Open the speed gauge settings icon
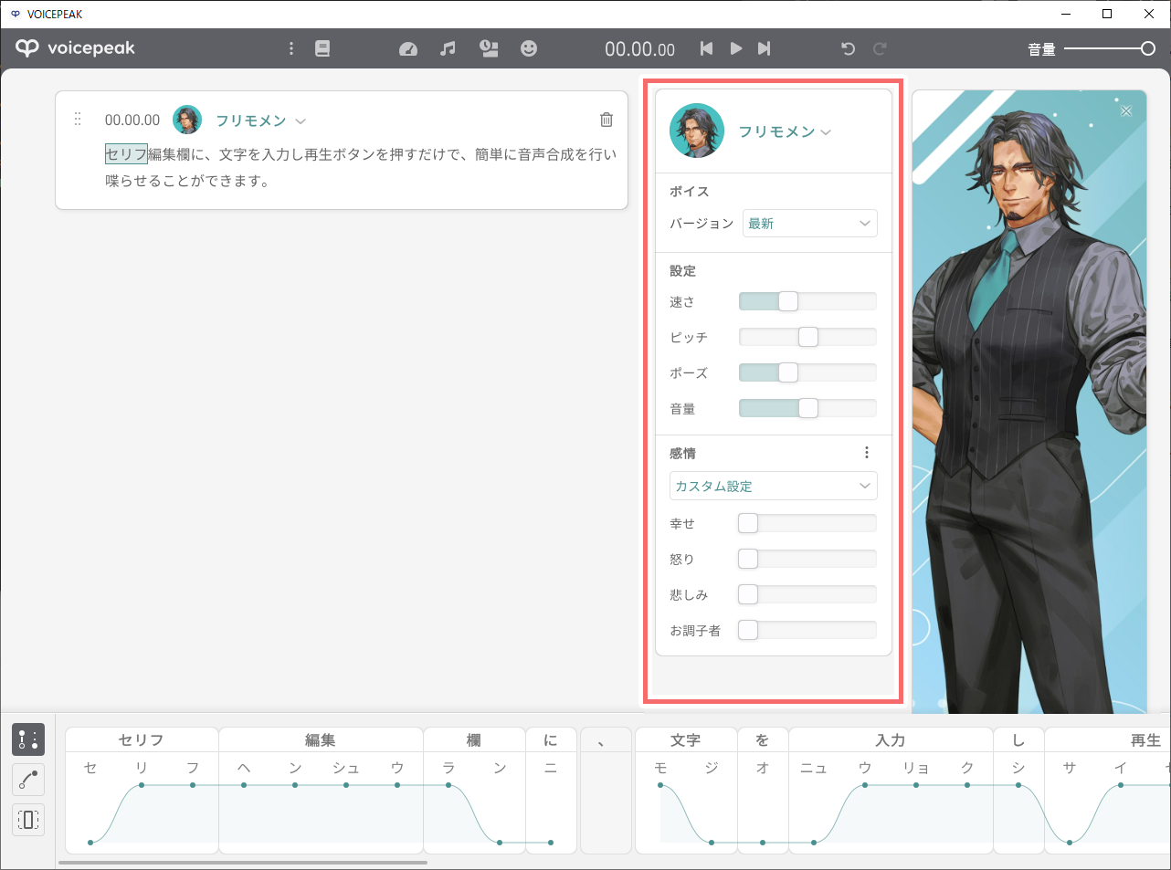 pyautogui.click(x=408, y=48)
